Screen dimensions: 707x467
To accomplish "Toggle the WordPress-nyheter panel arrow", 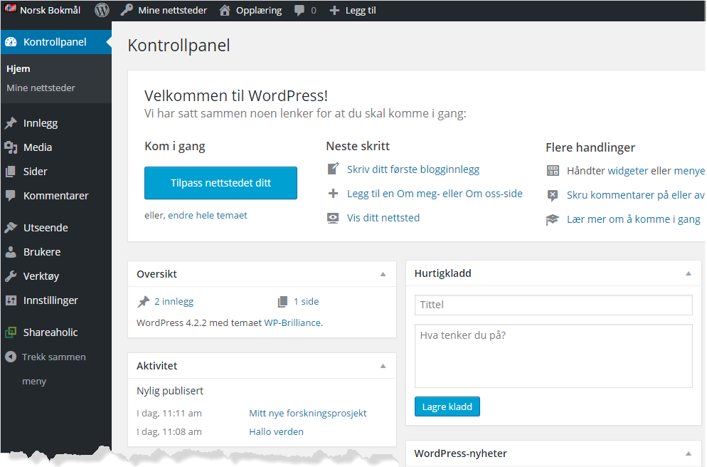I will click(x=689, y=453).
